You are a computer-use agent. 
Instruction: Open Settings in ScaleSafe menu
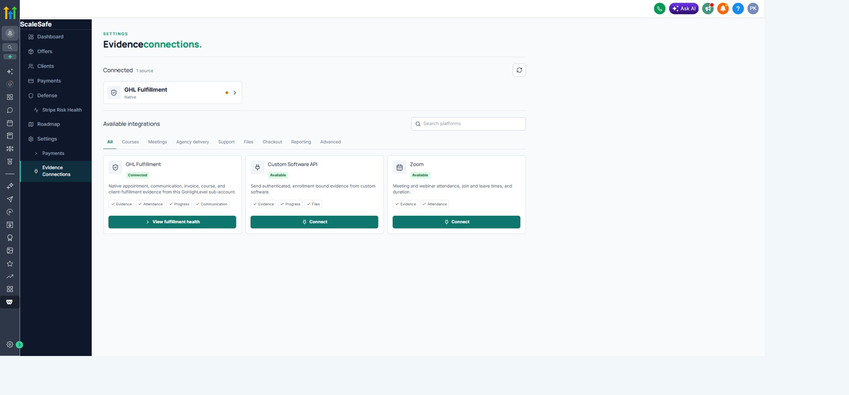click(x=56, y=139)
